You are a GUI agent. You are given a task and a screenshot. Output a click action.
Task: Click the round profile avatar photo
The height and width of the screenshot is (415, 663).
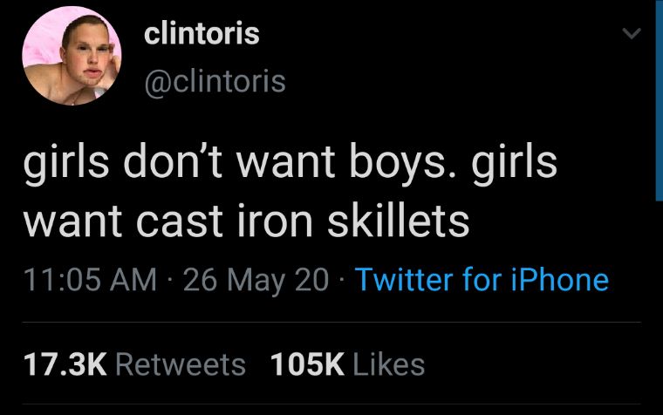(x=72, y=55)
